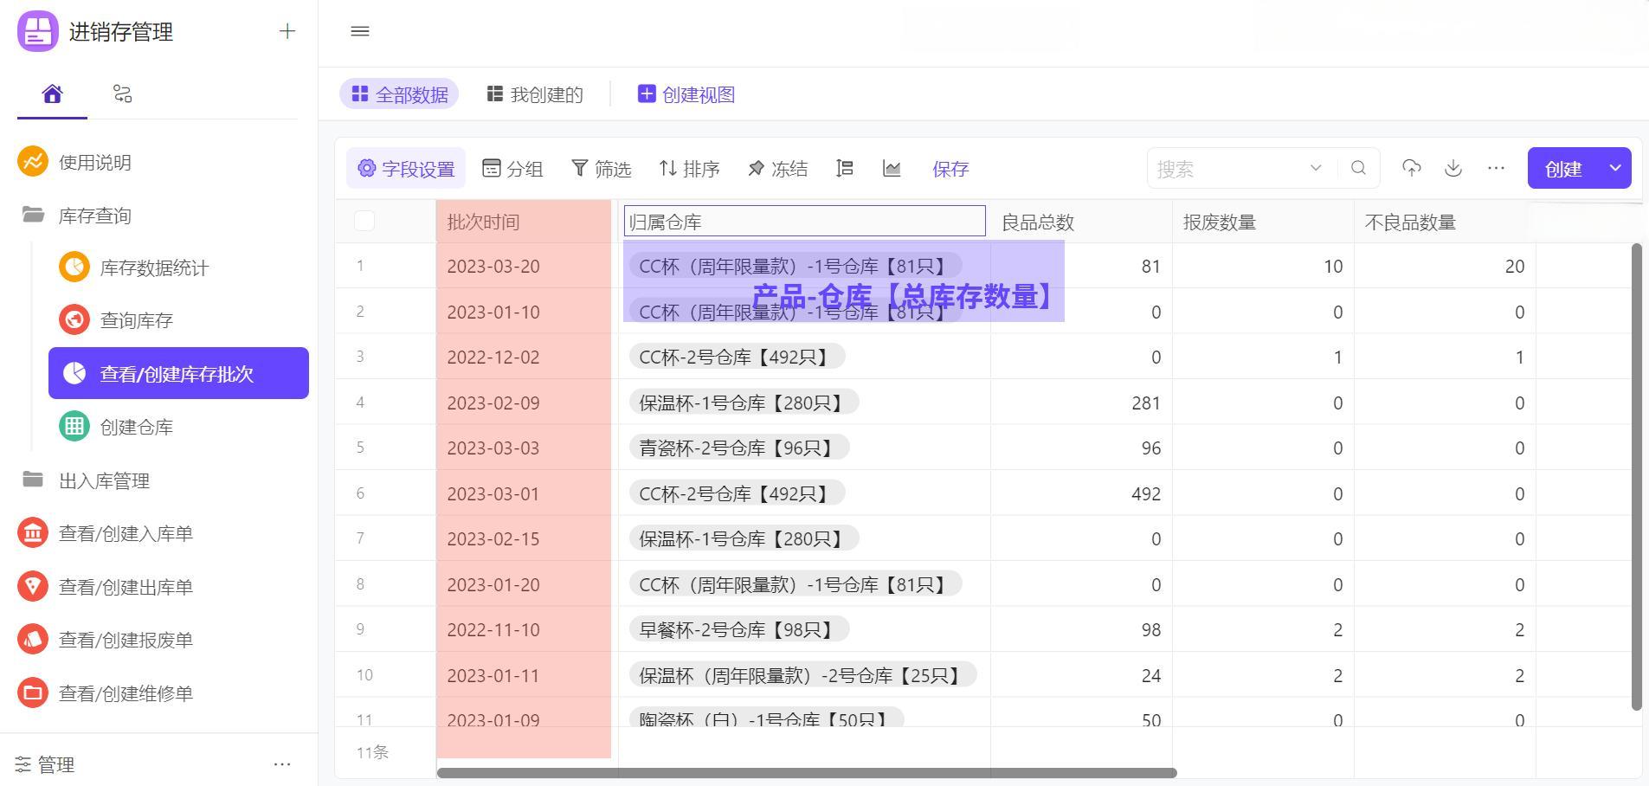Open the workflow icon tab in sidebar

coord(122,93)
